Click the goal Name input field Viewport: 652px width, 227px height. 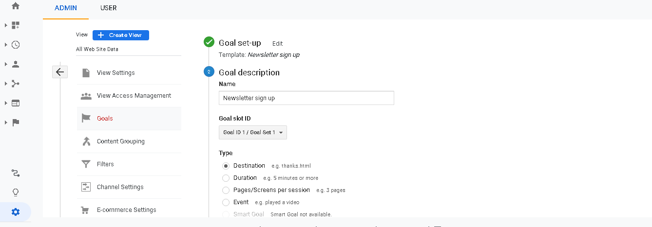coord(307,98)
